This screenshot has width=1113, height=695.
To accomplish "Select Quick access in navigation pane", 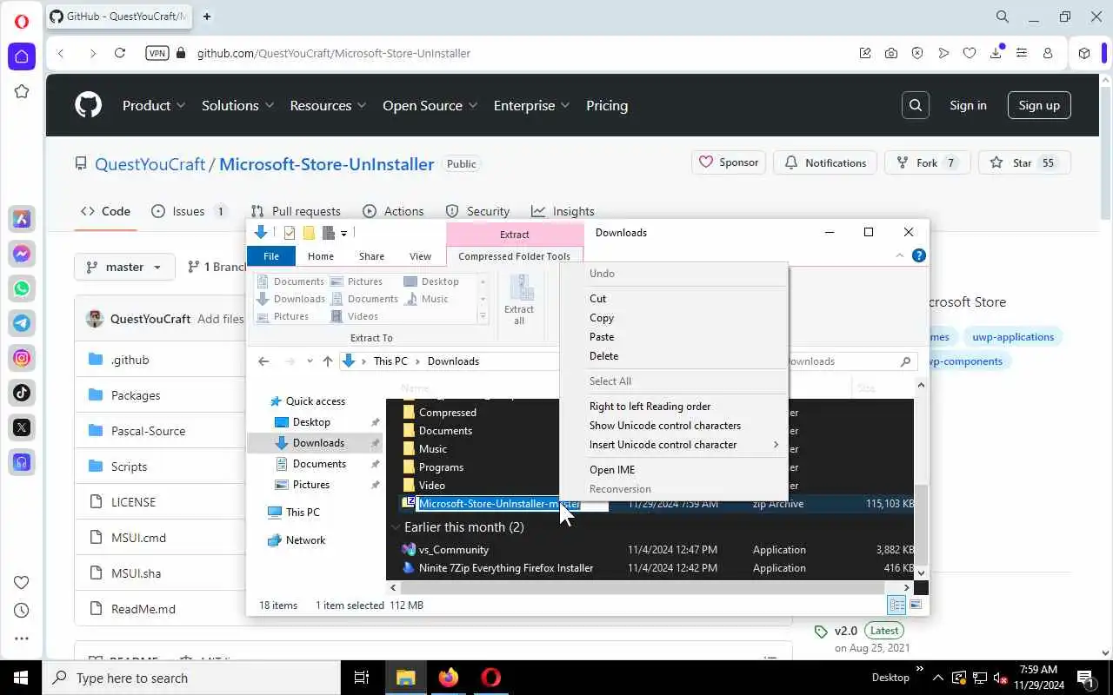I will (316, 401).
